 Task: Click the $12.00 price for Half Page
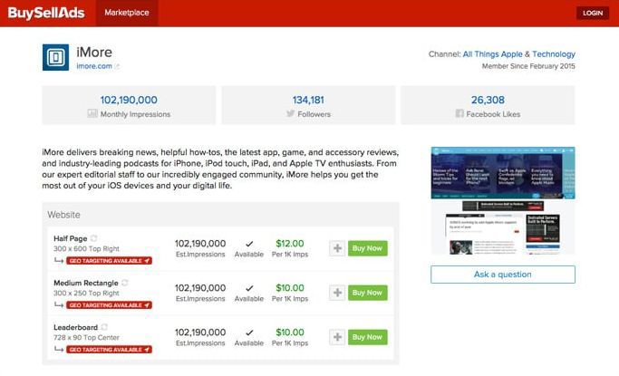(x=290, y=244)
